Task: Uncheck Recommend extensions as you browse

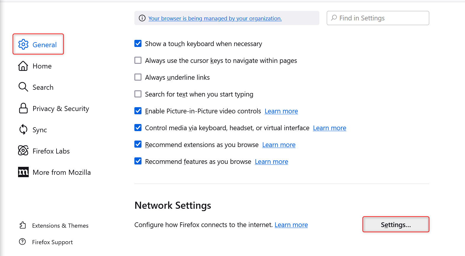Action: [138, 145]
